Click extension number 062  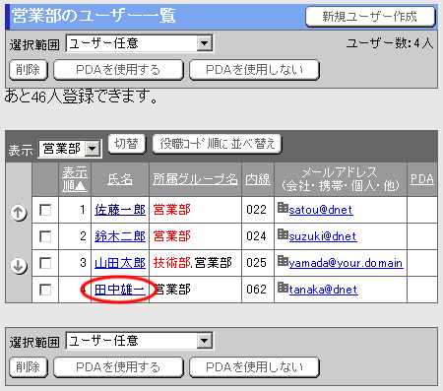[x=256, y=290]
